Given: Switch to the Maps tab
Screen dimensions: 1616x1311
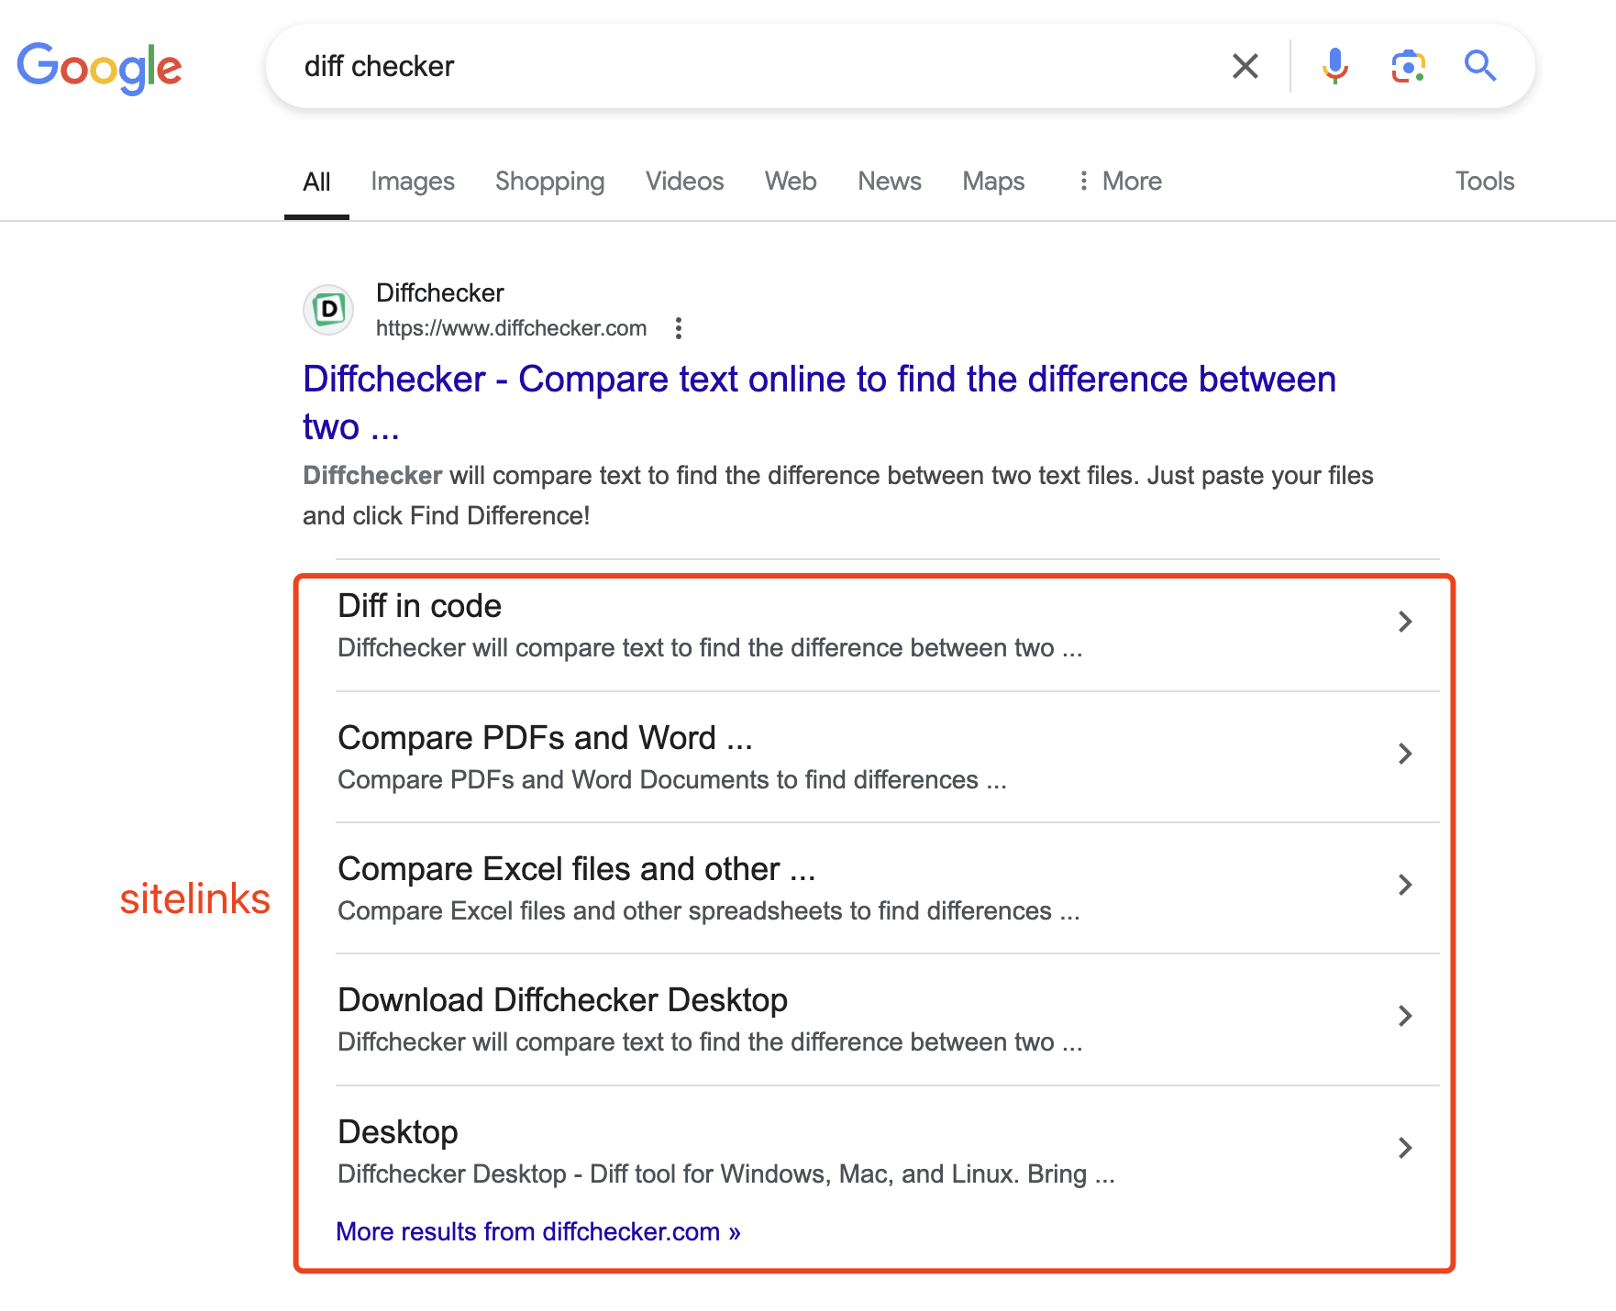Looking at the screenshot, I should 993,182.
